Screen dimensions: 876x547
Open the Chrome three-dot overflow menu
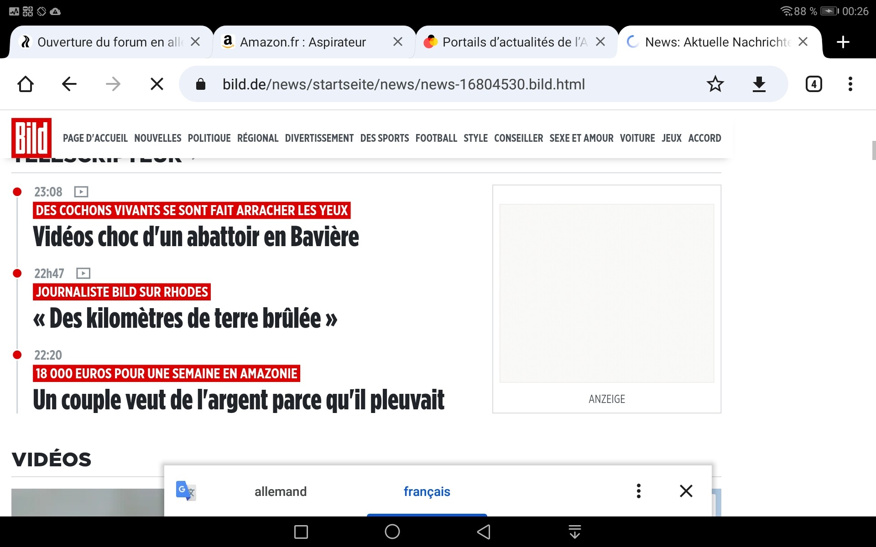point(850,84)
